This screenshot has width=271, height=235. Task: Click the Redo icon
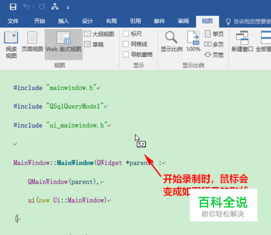42,7
